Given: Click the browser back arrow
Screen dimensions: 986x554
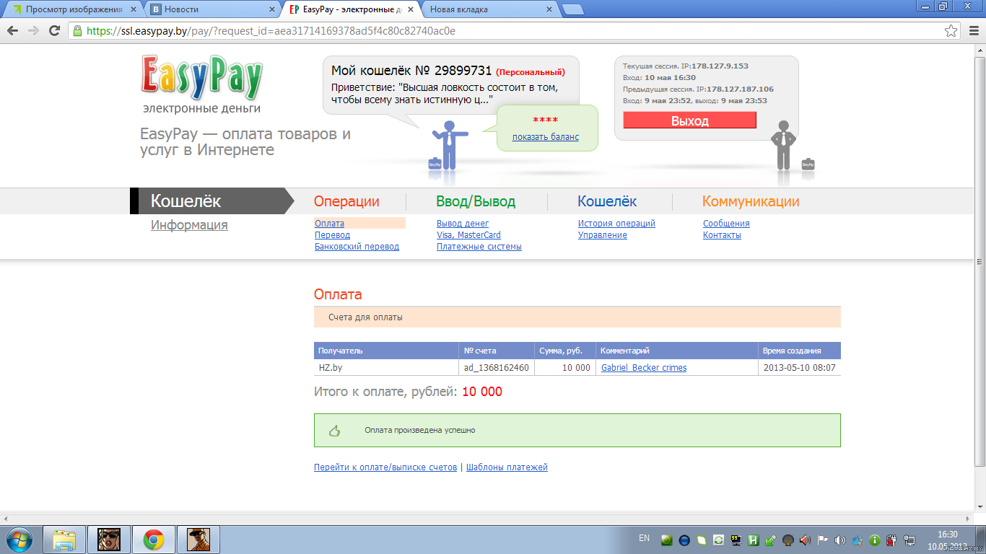Looking at the screenshot, I should pyautogui.click(x=12, y=31).
